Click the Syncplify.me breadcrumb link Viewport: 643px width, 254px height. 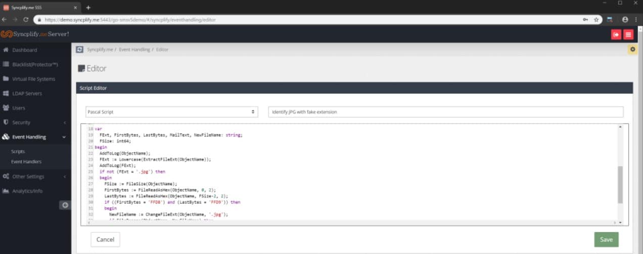100,50
